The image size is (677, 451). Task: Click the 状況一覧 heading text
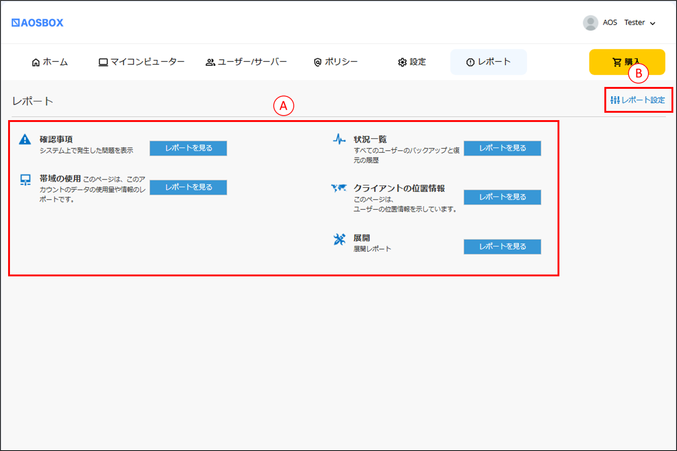coord(370,139)
